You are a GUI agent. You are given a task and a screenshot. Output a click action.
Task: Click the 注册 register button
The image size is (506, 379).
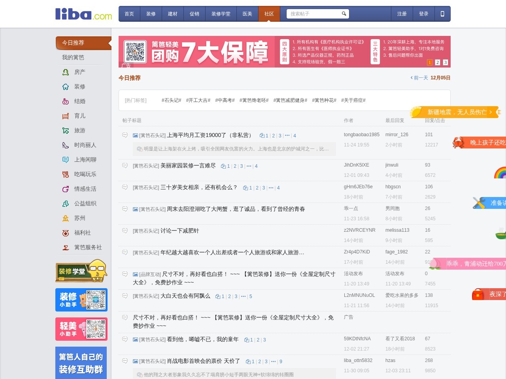(x=402, y=13)
